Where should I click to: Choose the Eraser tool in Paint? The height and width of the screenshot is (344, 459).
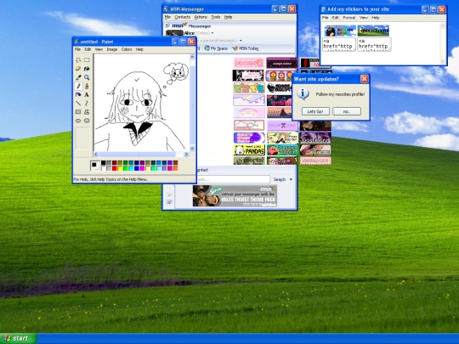(x=78, y=69)
